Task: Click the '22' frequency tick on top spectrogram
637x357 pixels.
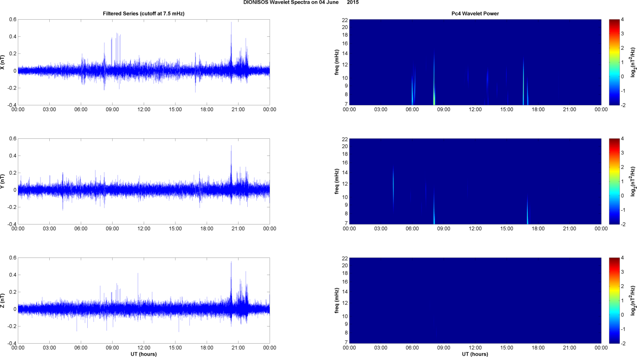Action: [345, 20]
